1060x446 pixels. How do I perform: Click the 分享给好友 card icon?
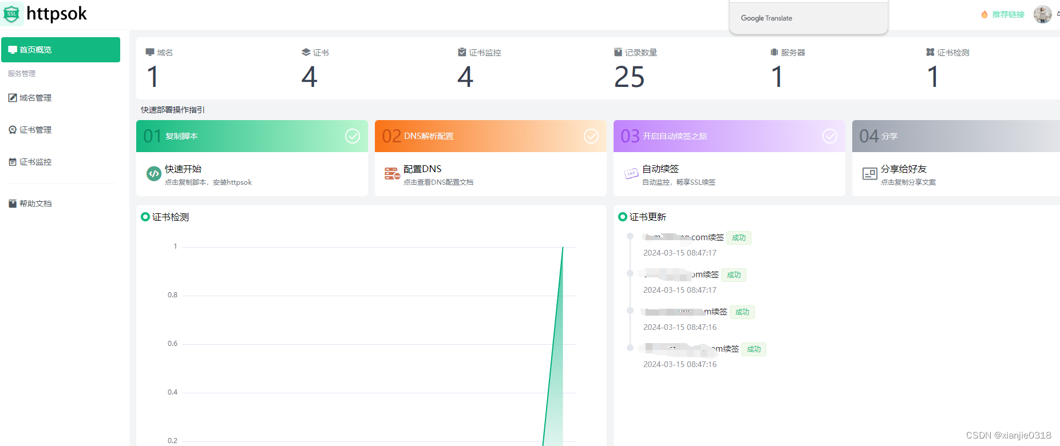pyautogui.click(x=870, y=174)
